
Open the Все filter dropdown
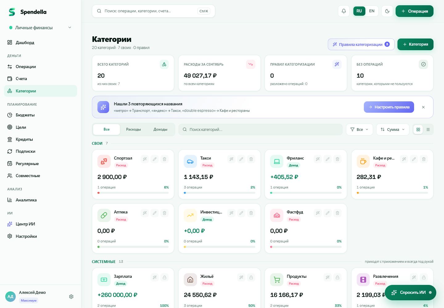click(360, 130)
